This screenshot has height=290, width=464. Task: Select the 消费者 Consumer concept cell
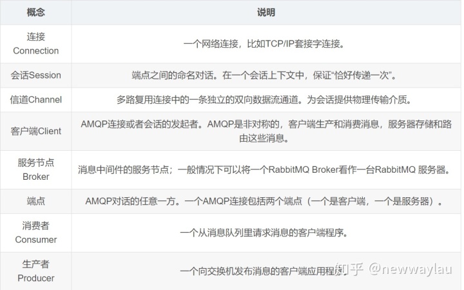point(36,233)
